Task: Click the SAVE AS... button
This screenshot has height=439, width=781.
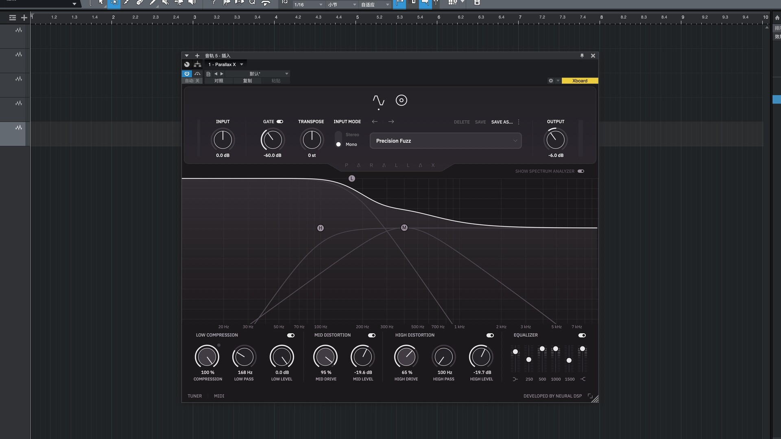Action: click(x=502, y=122)
